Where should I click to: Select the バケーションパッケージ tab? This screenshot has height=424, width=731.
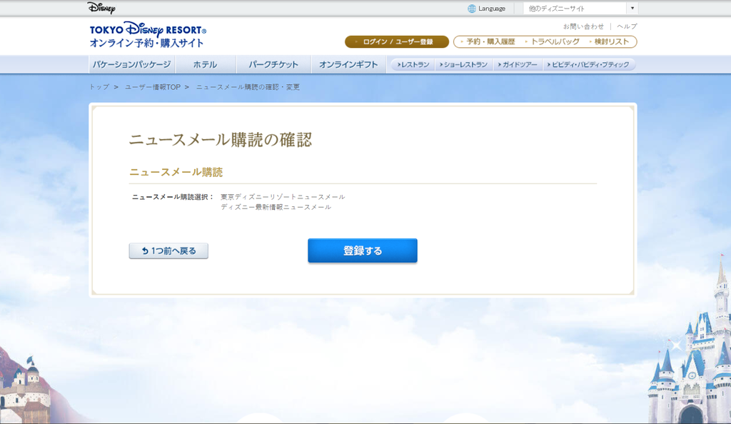tap(132, 65)
